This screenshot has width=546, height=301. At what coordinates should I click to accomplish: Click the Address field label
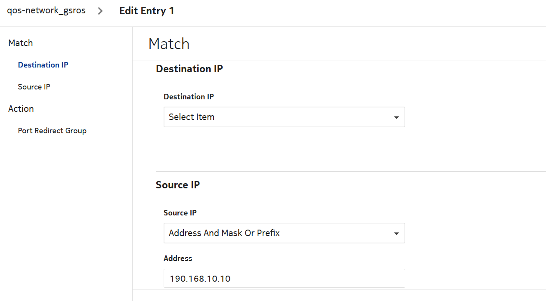tap(178, 258)
